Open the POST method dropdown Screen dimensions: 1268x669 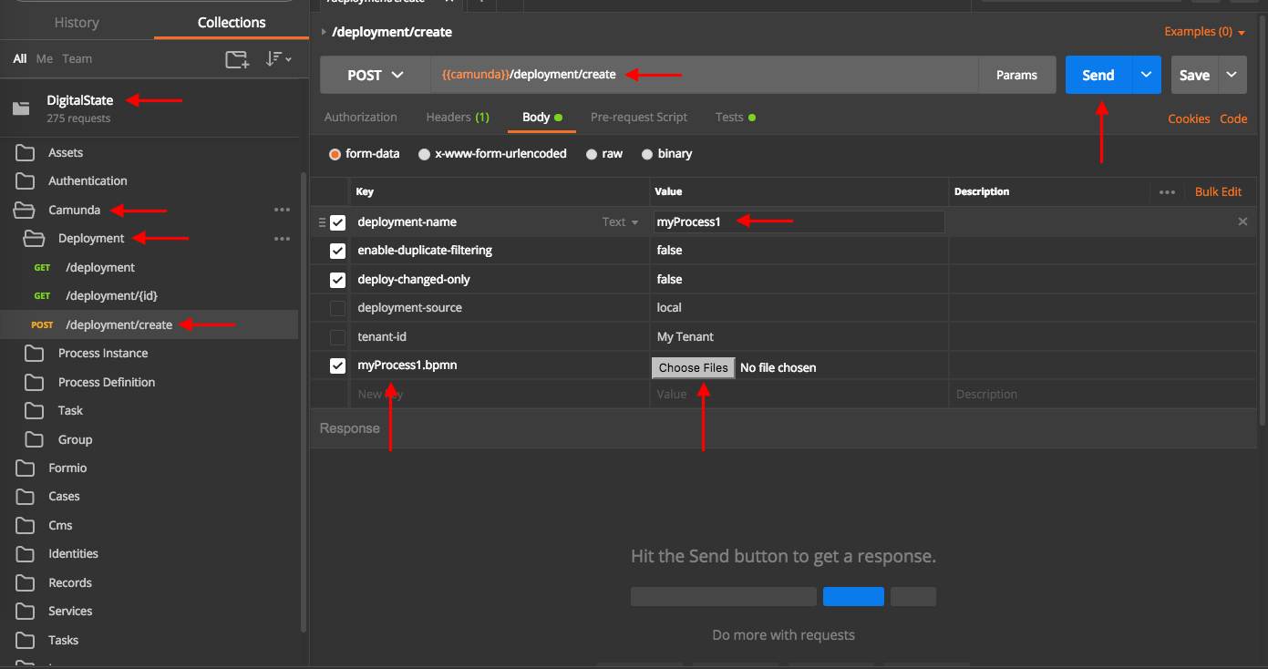376,75
